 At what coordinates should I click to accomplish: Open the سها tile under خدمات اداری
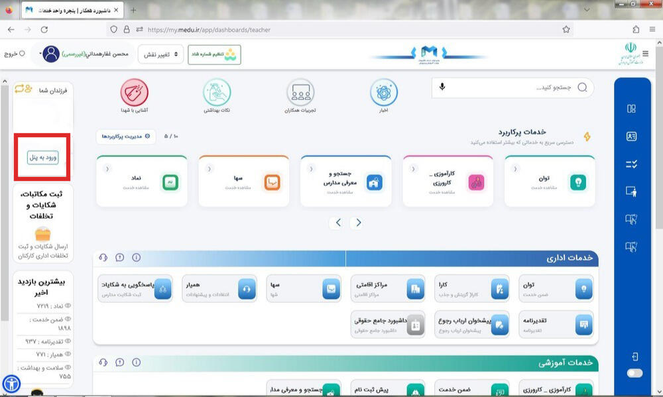click(304, 289)
